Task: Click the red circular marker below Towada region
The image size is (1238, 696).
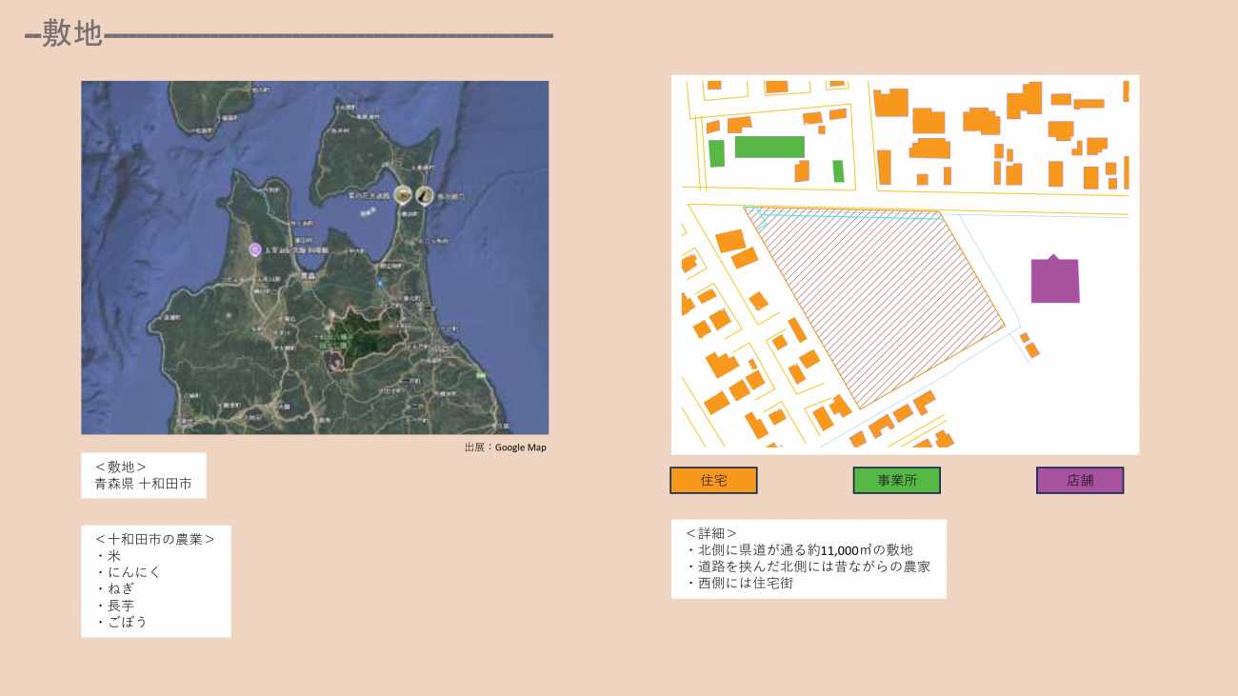Action: point(334,361)
